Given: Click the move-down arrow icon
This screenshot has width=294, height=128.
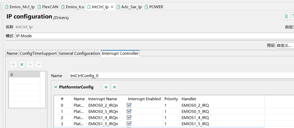Looking at the screenshot, I should (38, 65).
